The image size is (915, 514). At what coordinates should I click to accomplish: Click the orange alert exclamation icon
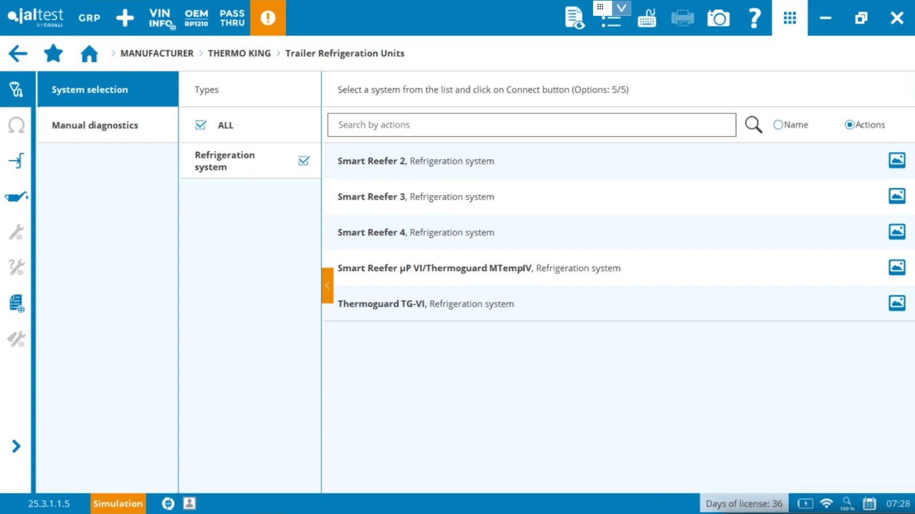(268, 18)
